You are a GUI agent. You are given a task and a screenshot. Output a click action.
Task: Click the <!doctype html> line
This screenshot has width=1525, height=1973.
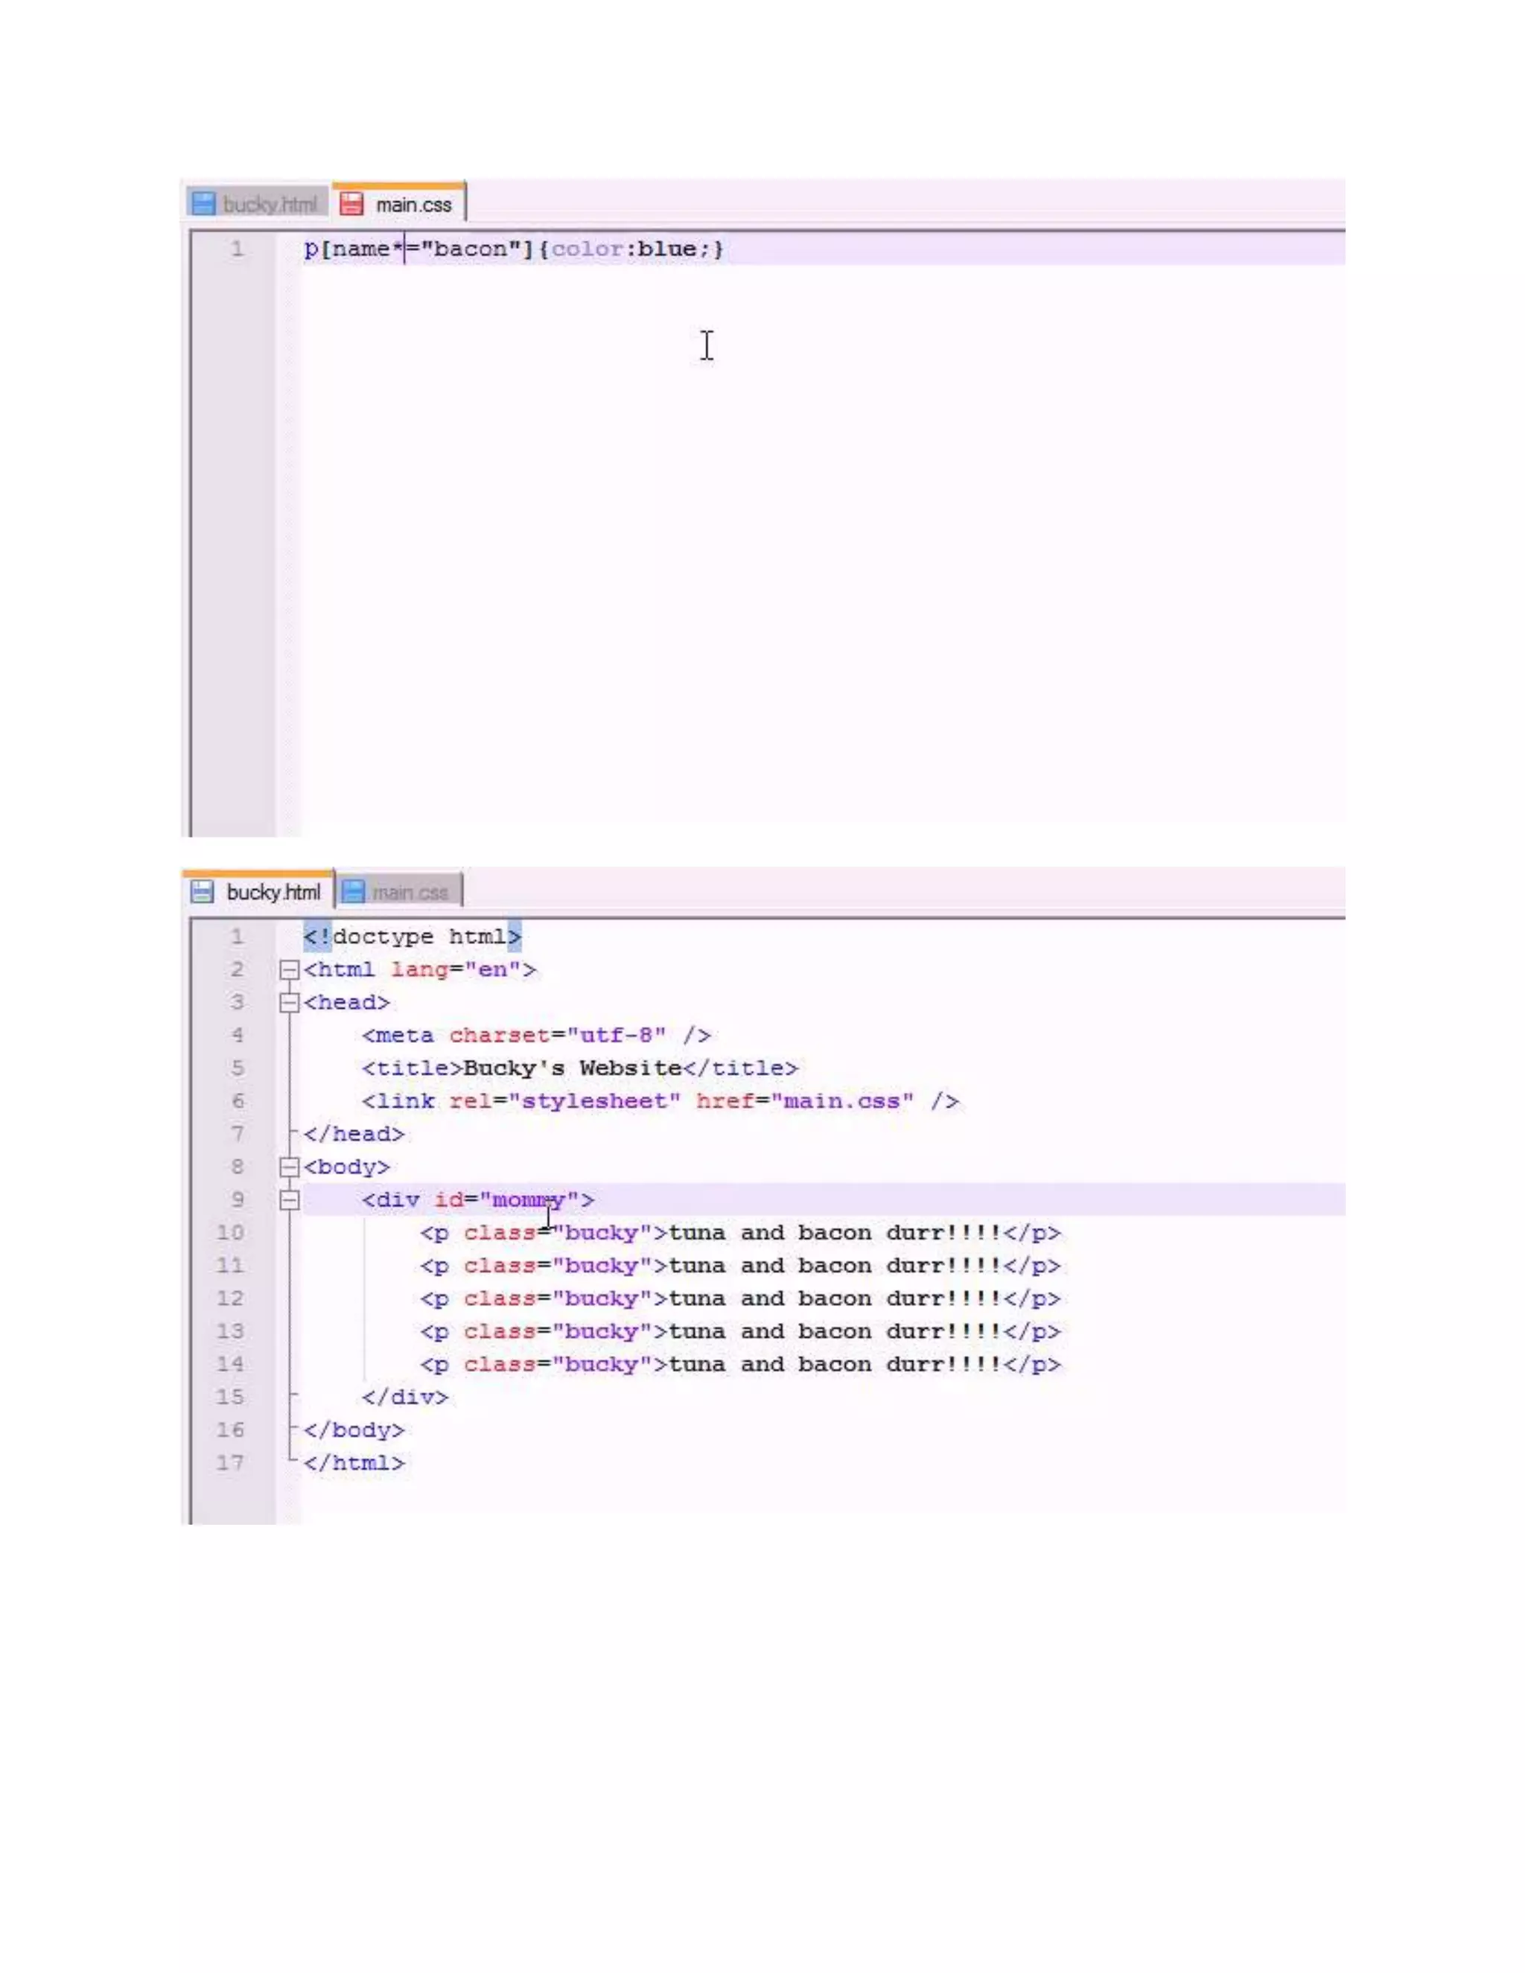click(413, 937)
